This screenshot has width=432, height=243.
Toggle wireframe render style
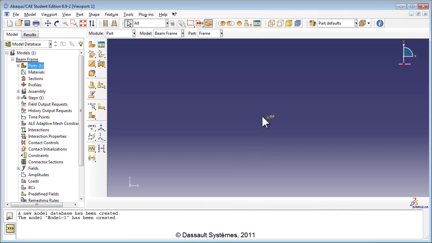coord(271,23)
